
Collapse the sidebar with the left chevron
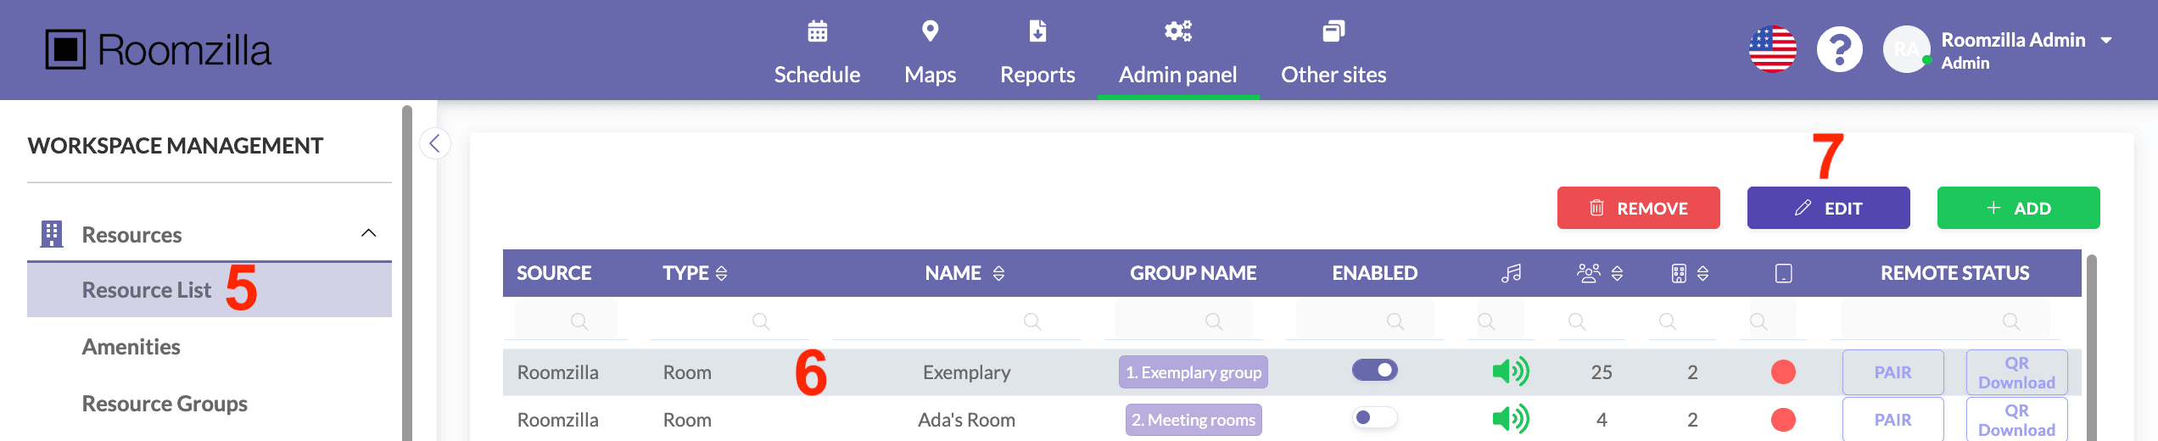435,143
